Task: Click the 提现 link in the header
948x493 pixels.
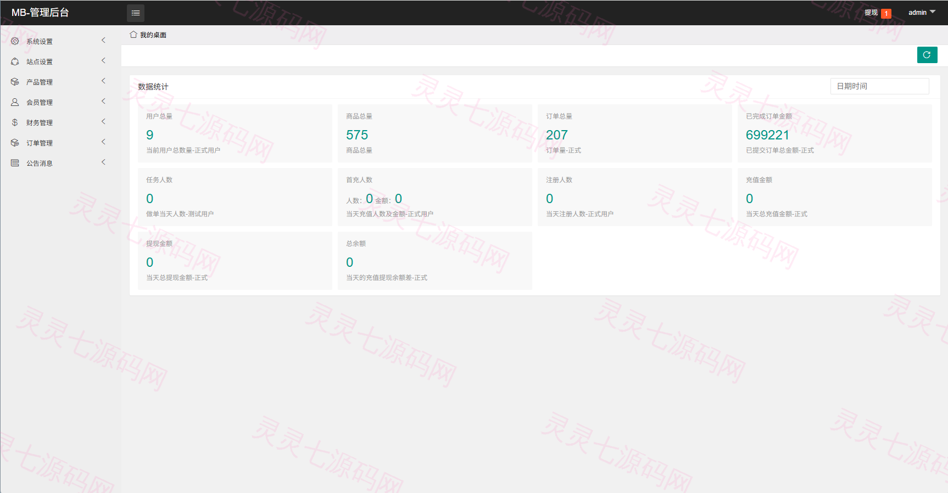Action: (x=871, y=13)
